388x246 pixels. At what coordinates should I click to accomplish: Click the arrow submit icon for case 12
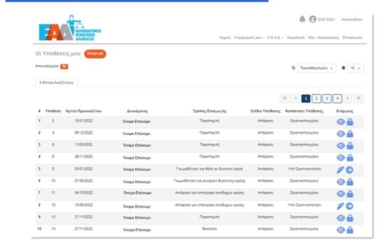pyautogui.click(x=350, y=206)
